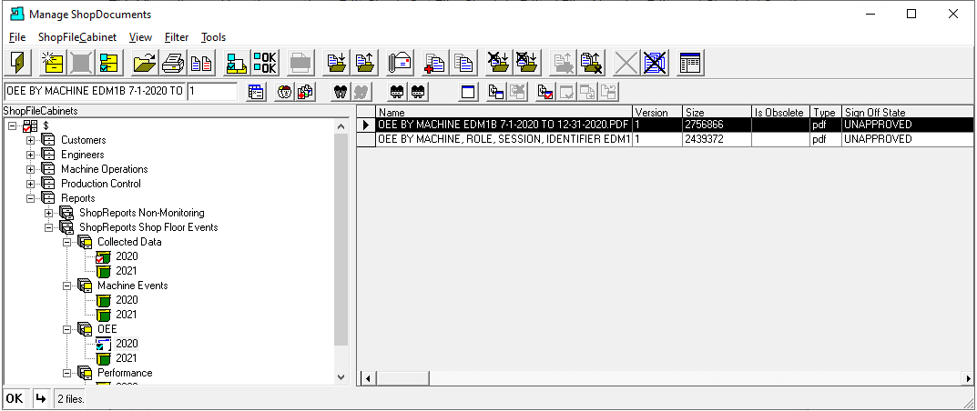The height and width of the screenshot is (411, 977).
Task: Click the document with red plus icon
Action: [434, 63]
